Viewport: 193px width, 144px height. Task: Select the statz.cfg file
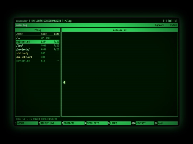click(x=38, y=53)
